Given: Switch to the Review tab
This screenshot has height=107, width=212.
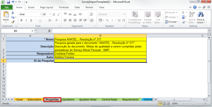Looking at the screenshot, I should tap(89, 7).
